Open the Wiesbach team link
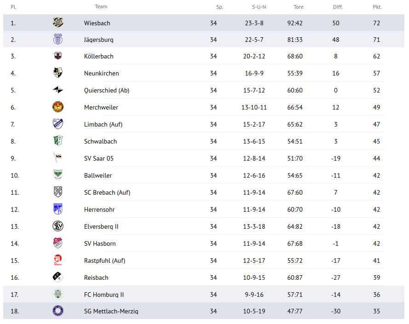The image size is (409, 324). [x=97, y=23]
